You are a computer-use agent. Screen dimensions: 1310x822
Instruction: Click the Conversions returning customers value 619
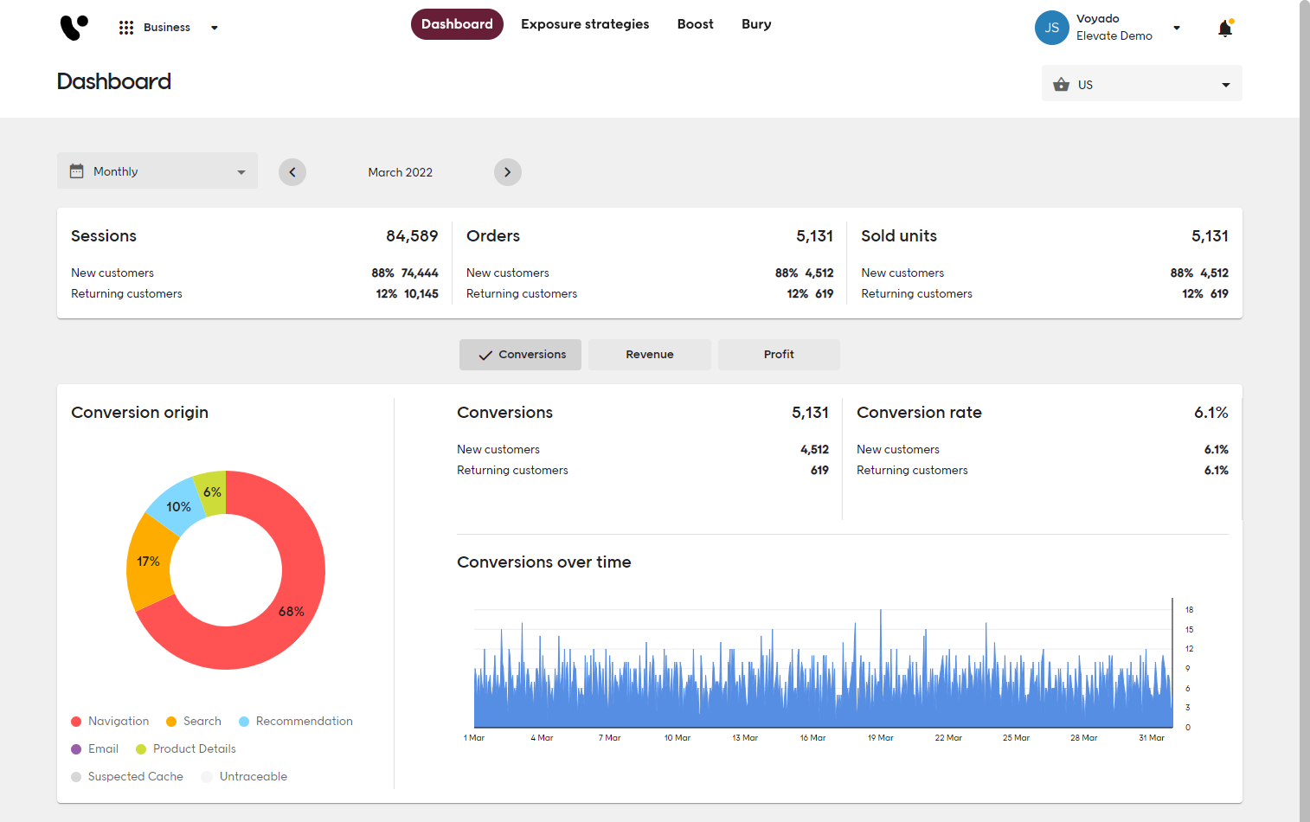(819, 471)
